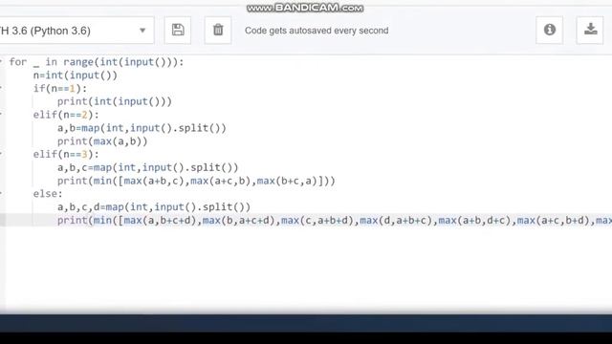Open the info icon button
The height and width of the screenshot is (344, 612).
(550, 30)
